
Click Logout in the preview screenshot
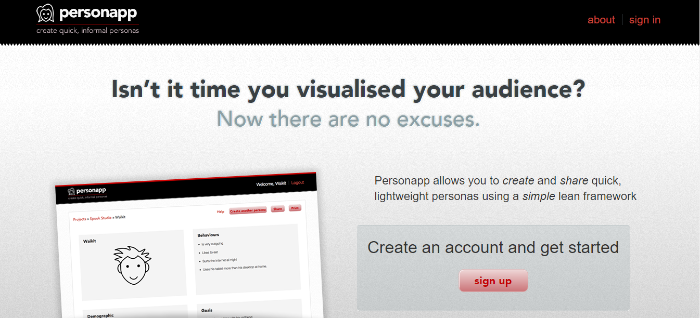[x=298, y=183]
